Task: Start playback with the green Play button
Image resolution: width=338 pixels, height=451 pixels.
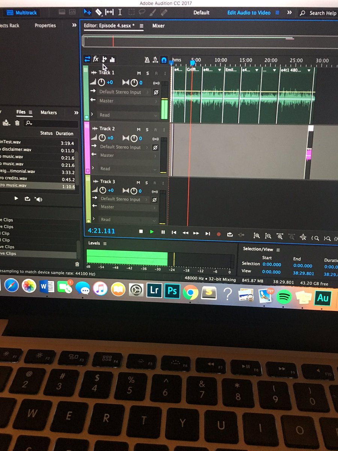Action: pyautogui.click(x=152, y=232)
